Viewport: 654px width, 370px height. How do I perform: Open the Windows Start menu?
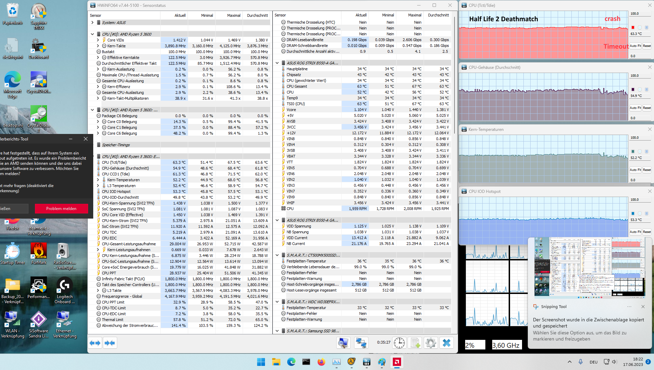coord(261,362)
